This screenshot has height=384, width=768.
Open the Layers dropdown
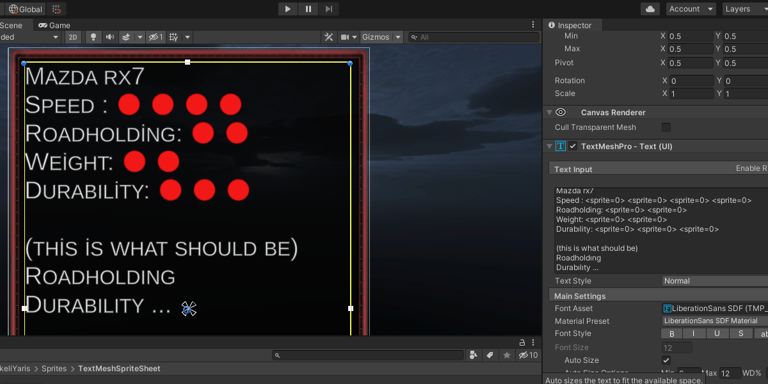pos(744,9)
